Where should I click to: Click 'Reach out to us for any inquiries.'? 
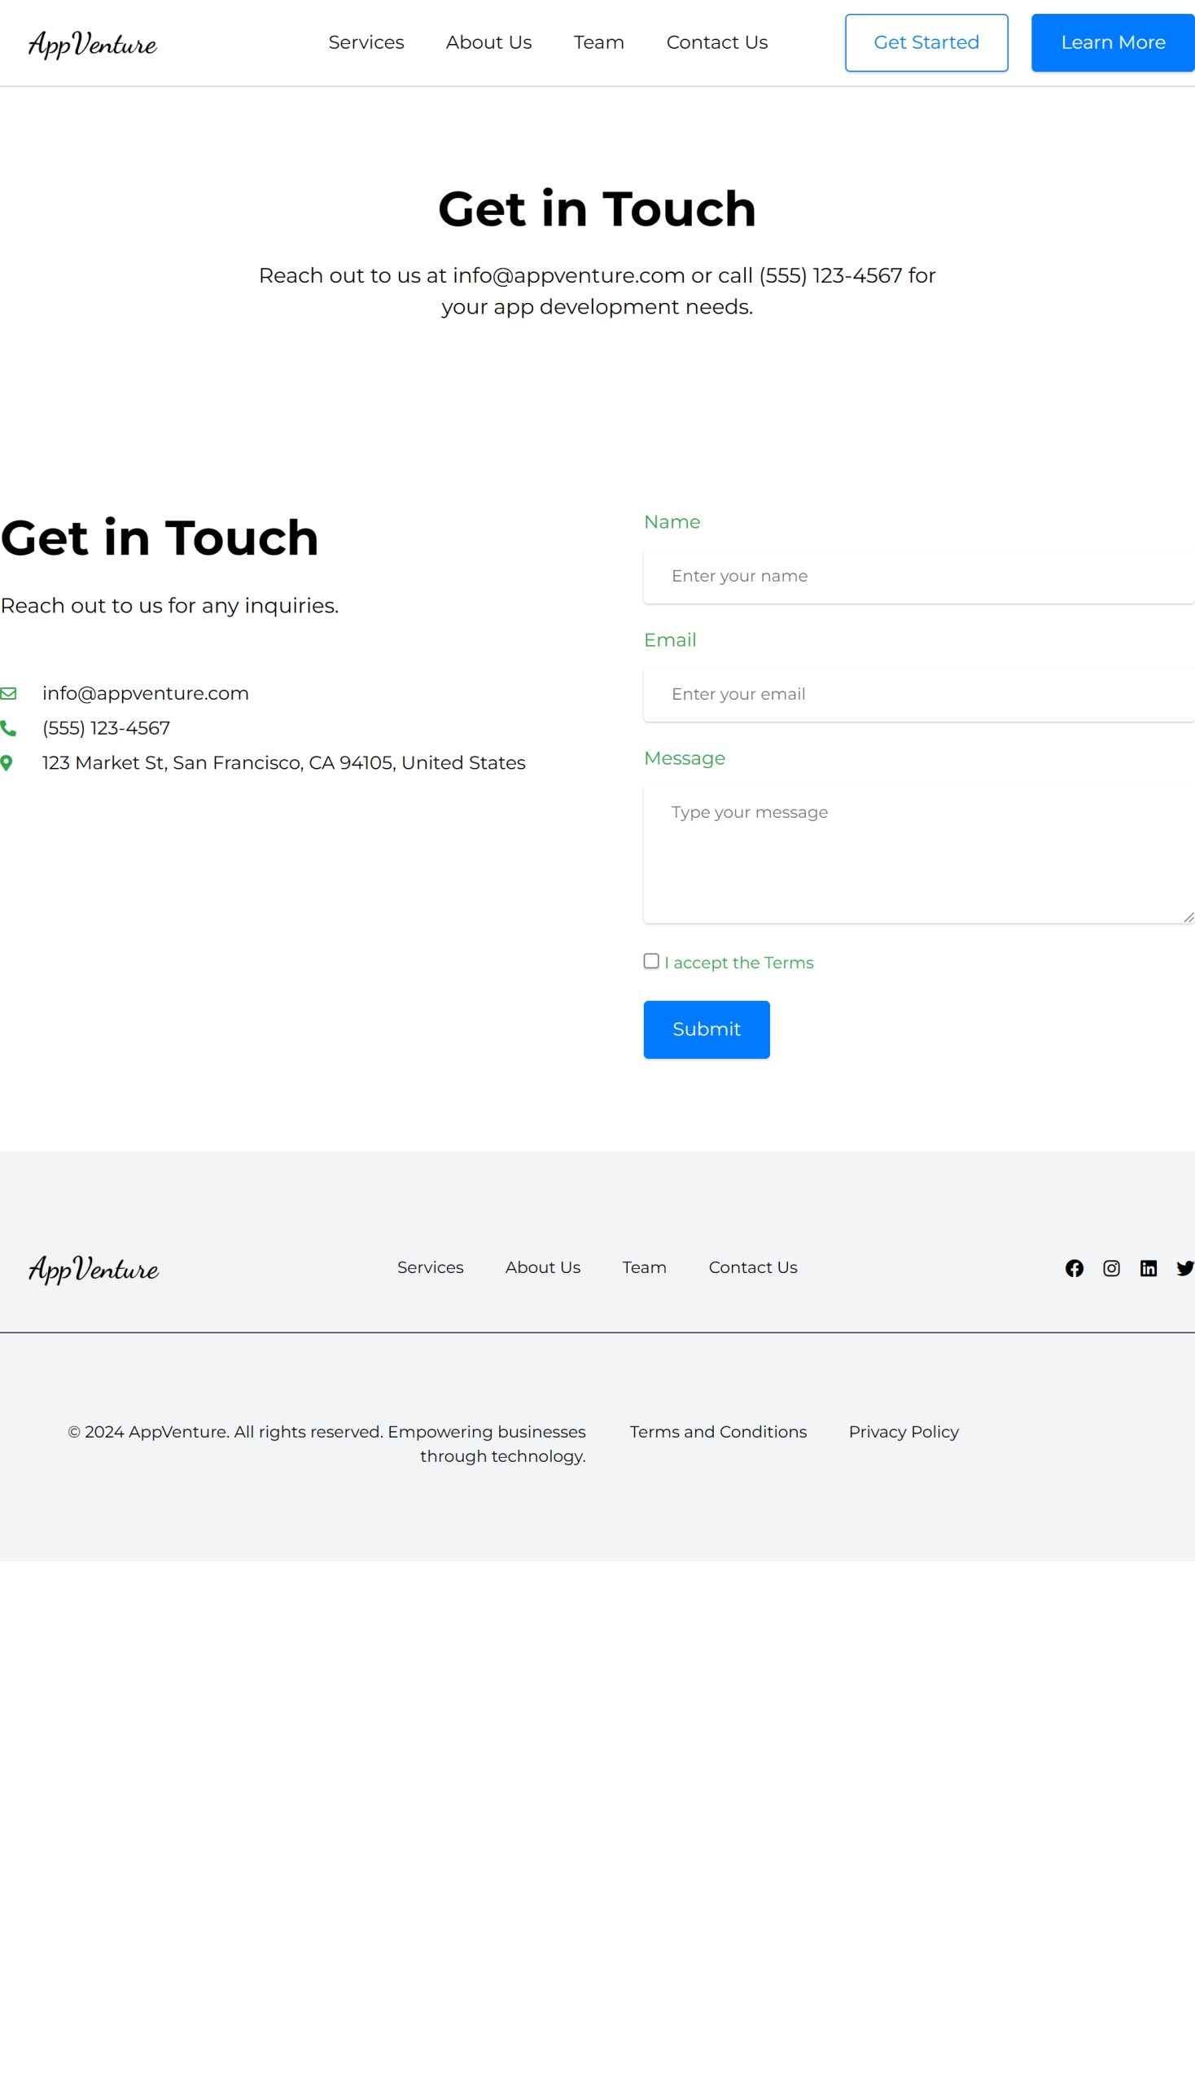[170, 605]
